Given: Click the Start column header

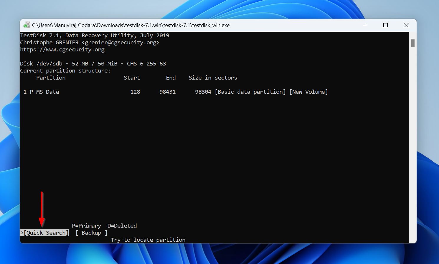Looking at the screenshot, I should (132, 78).
